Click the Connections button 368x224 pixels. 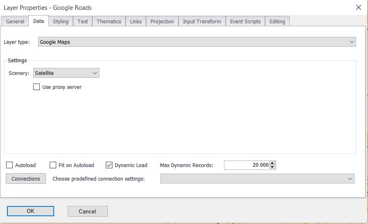coord(26,179)
